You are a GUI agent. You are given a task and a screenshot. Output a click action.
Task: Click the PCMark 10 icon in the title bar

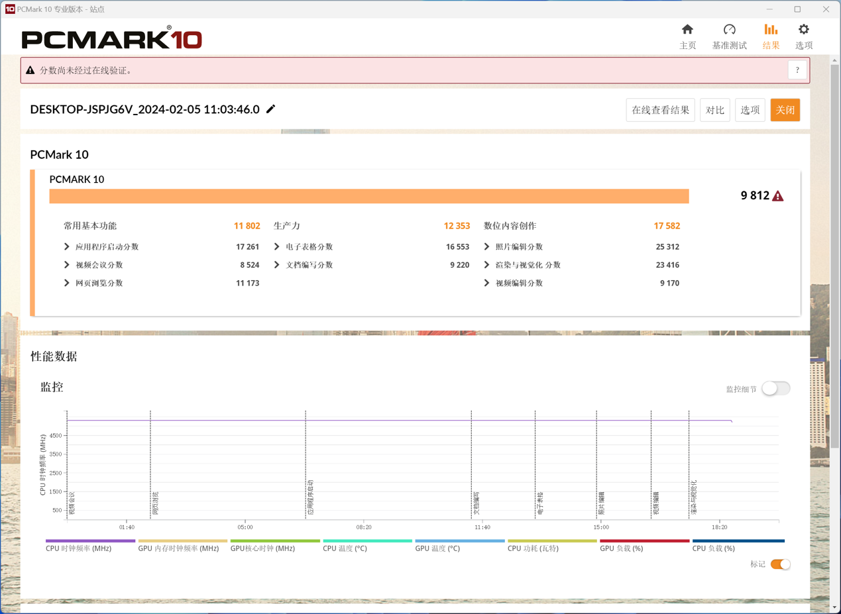coord(9,9)
